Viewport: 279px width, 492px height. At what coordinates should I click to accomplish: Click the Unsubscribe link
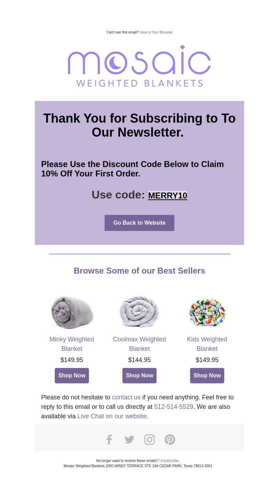169,461
